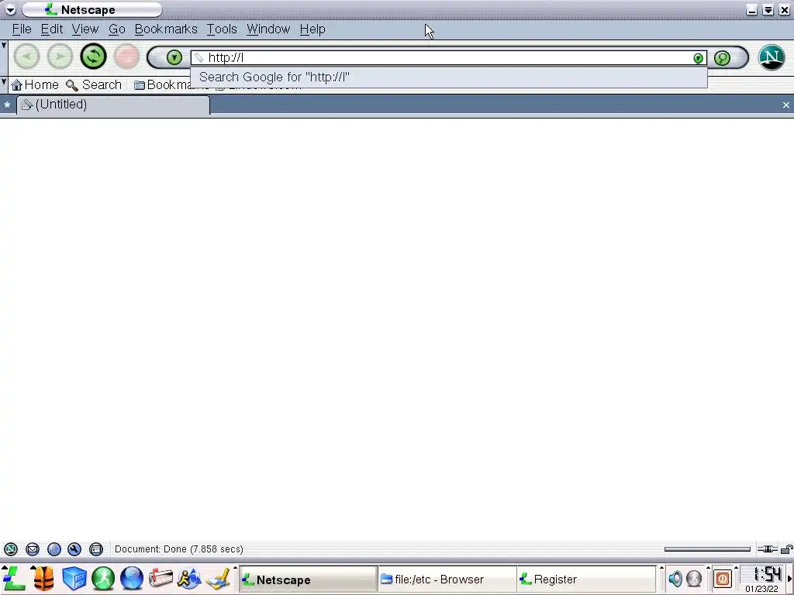
Task: Open the Bookmarks folder on personal toolbar
Action: (x=162, y=85)
